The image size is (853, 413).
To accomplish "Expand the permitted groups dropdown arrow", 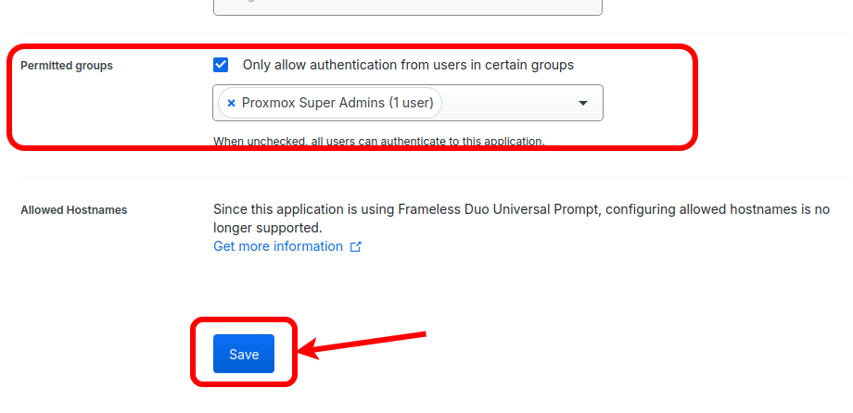I will point(583,103).
